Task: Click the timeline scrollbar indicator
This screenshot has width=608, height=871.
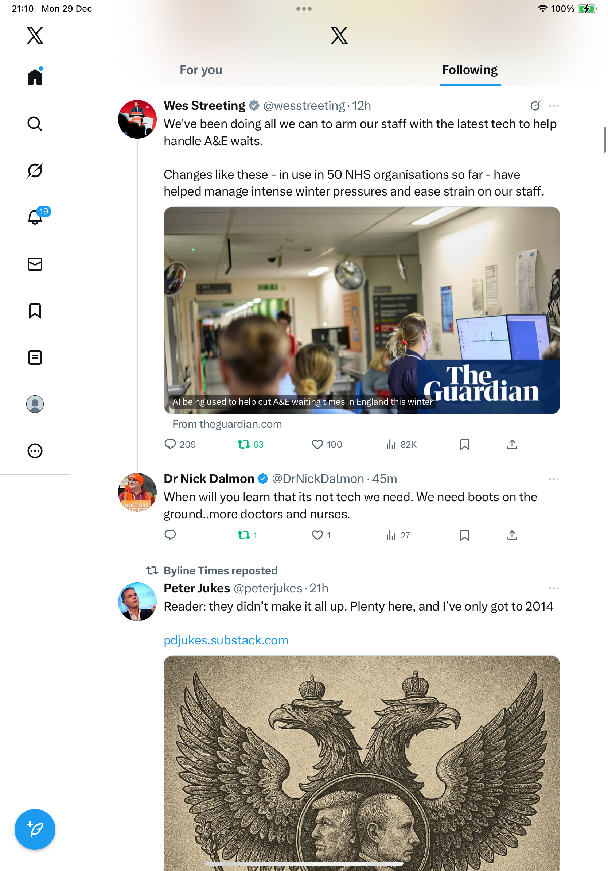Action: (605, 140)
